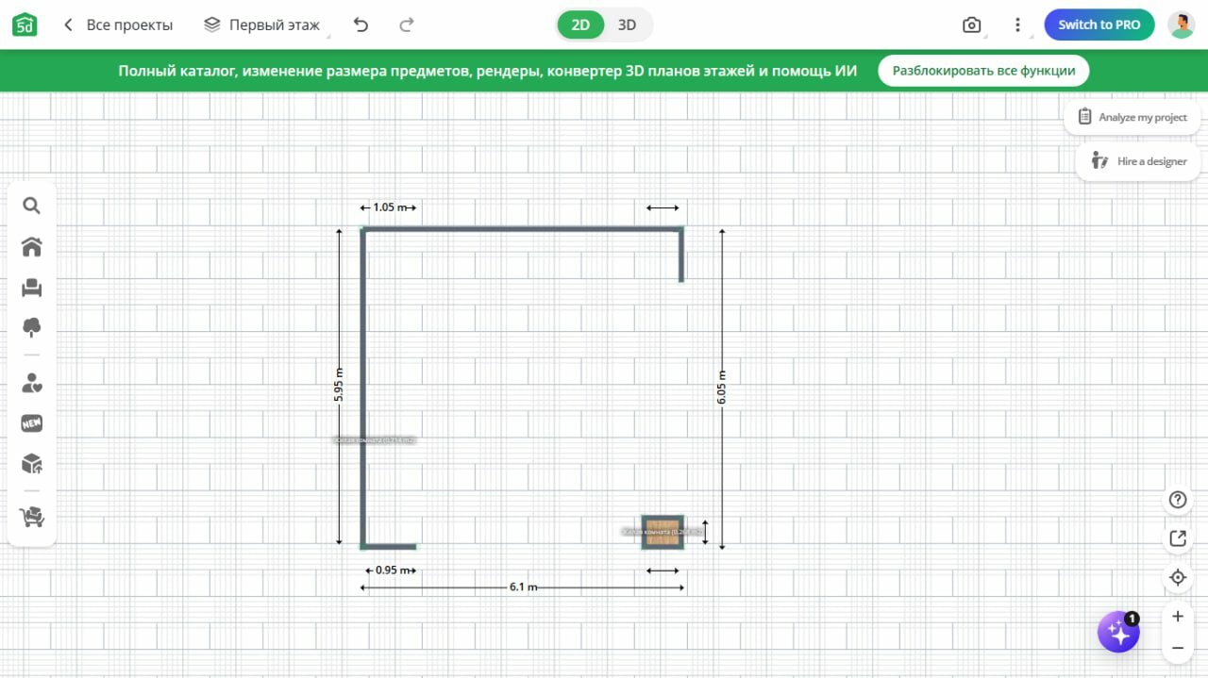The width and height of the screenshot is (1208, 678).
Task: Open the 3D box models icon
Action: pyautogui.click(x=31, y=464)
